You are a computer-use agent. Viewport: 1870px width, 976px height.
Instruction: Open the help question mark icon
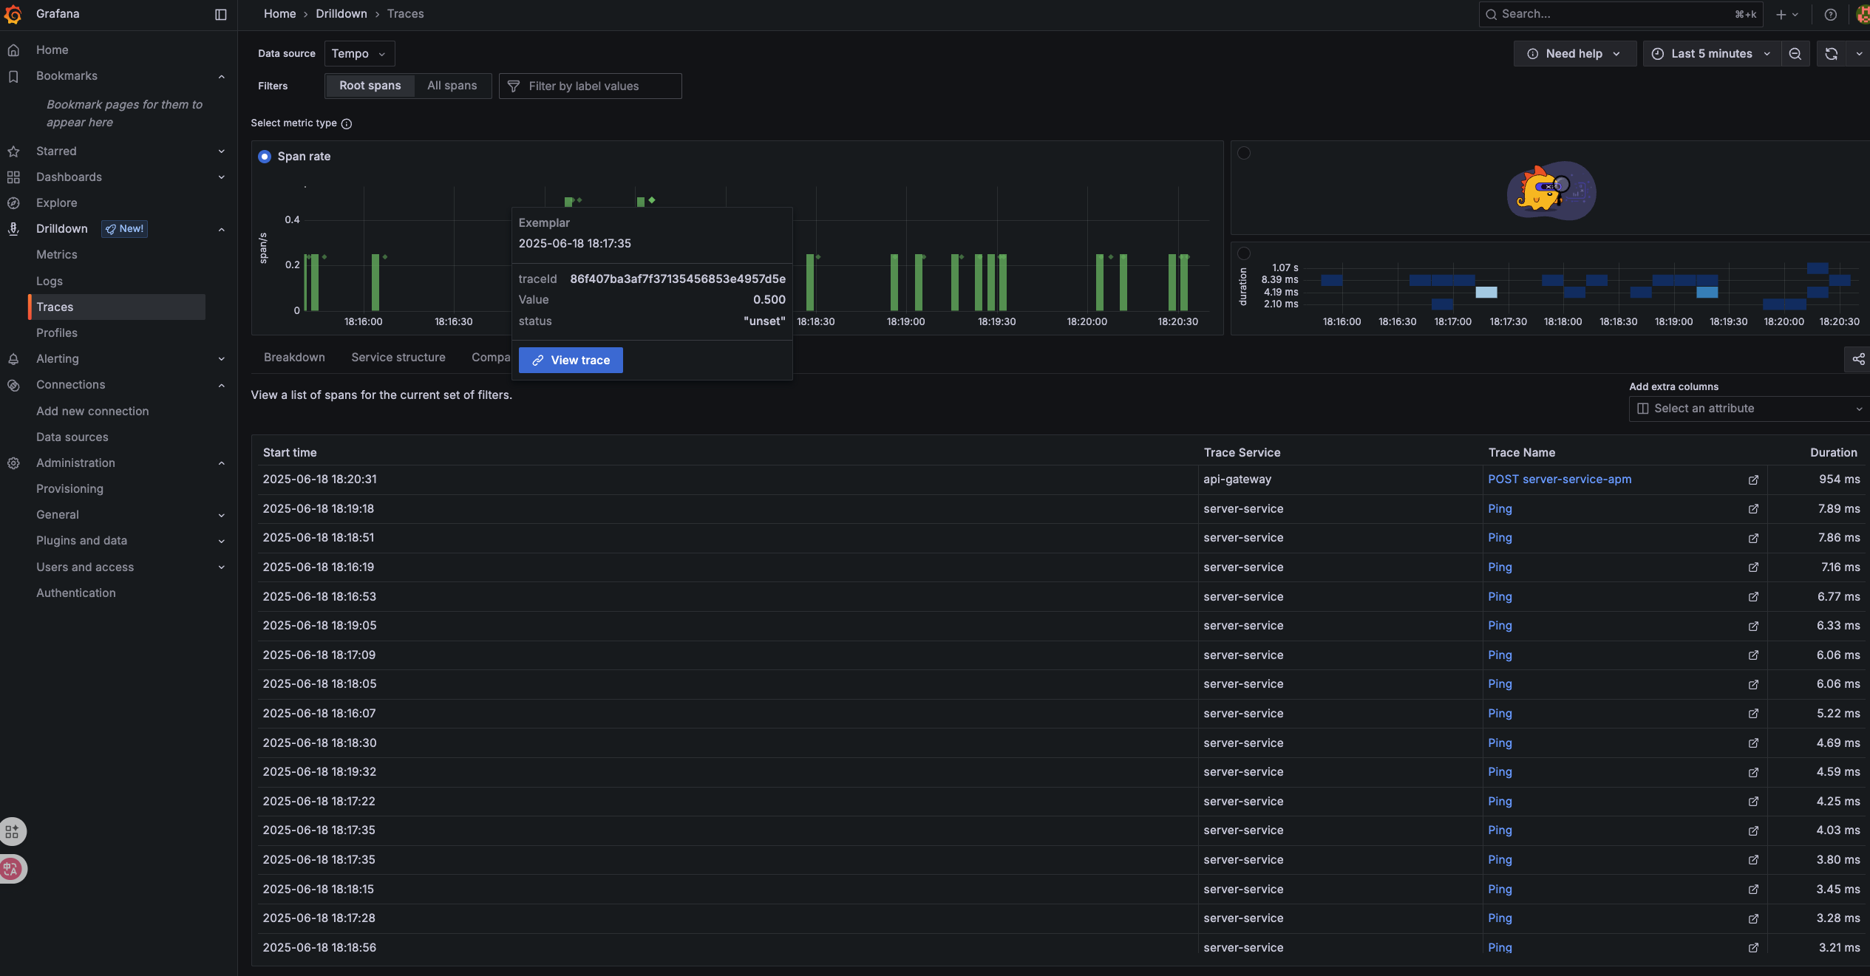1830,14
